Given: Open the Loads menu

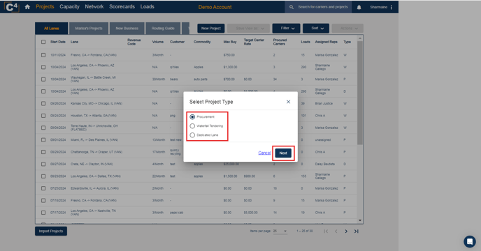Looking at the screenshot, I should point(148,7).
